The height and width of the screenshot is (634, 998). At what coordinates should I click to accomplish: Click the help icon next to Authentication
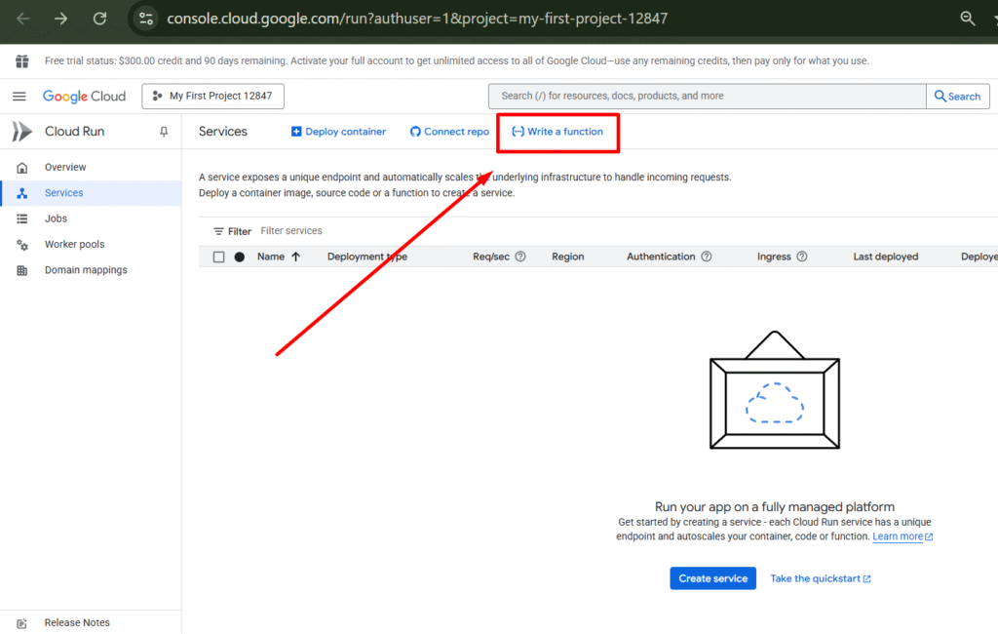[x=707, y=257]
